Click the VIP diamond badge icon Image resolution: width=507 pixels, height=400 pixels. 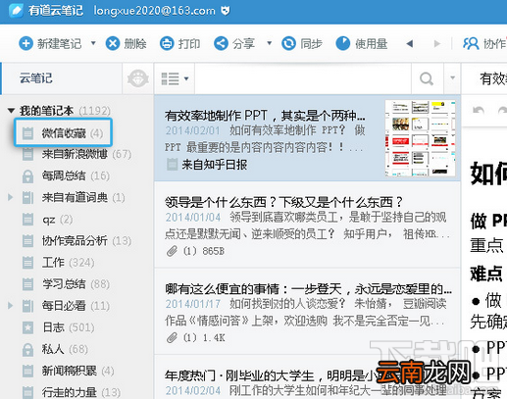(137, 78)
